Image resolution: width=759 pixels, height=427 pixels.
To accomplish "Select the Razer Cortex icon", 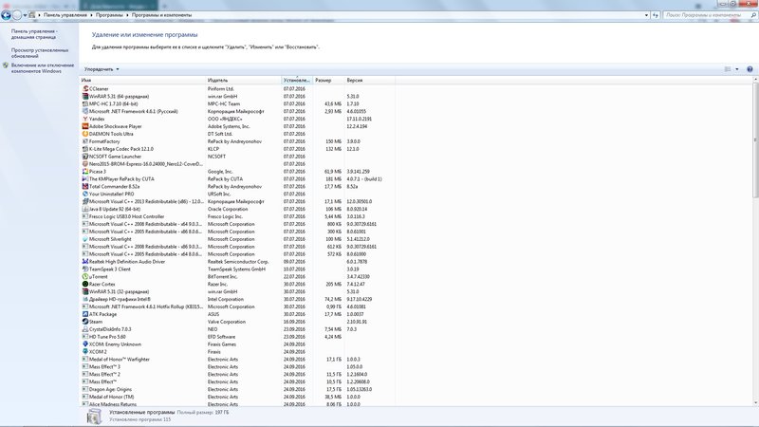I will click(85, 284).
